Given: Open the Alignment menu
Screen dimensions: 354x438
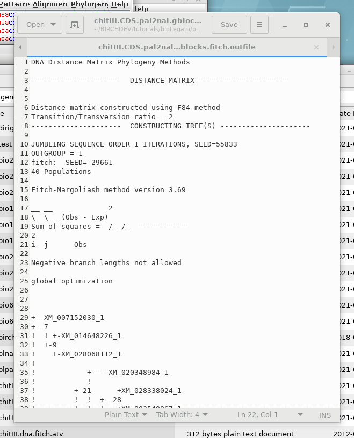Looking at the screenshot, I should pyautogui.click(x=50, y=4).
